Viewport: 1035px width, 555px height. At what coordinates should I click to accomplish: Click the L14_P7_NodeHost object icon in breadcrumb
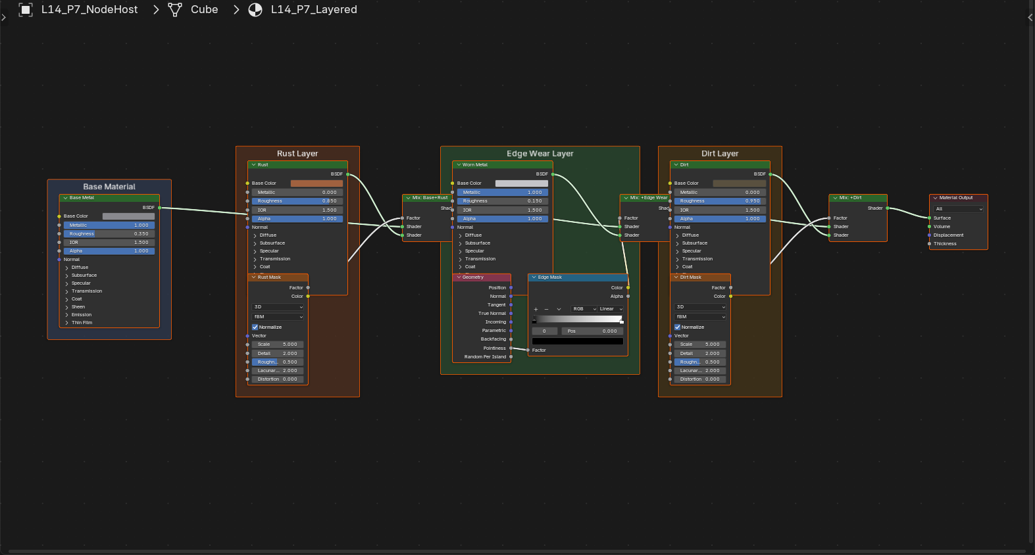(26, 10)
